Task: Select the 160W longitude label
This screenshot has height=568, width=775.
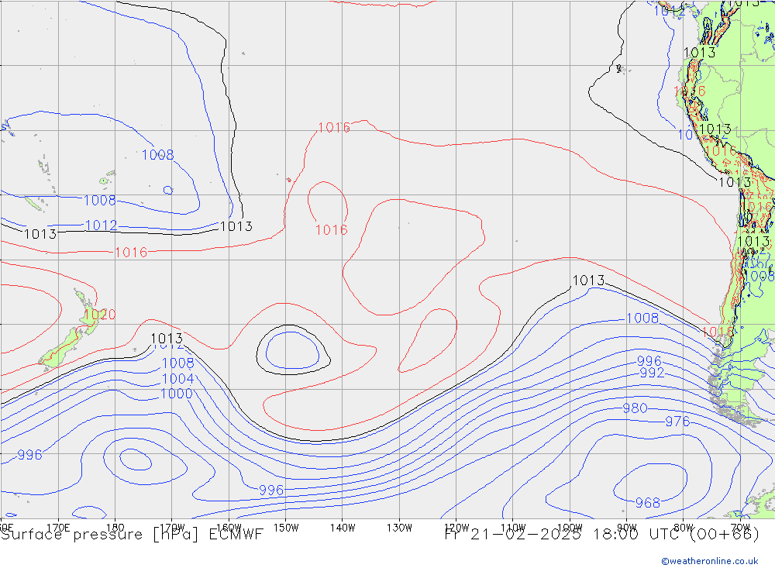Action: pos(229,528)
